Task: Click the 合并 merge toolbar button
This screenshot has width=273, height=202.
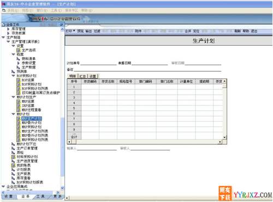Action: click(x=188, y=31)
